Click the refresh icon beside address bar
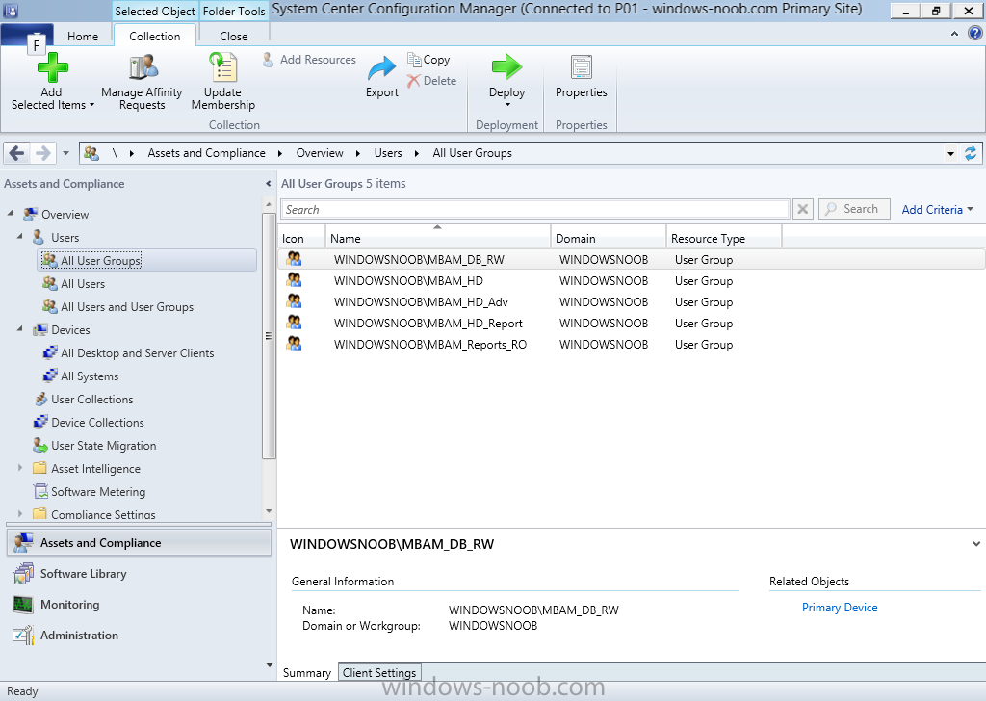 pyautogui.click(x=971, y=153)
